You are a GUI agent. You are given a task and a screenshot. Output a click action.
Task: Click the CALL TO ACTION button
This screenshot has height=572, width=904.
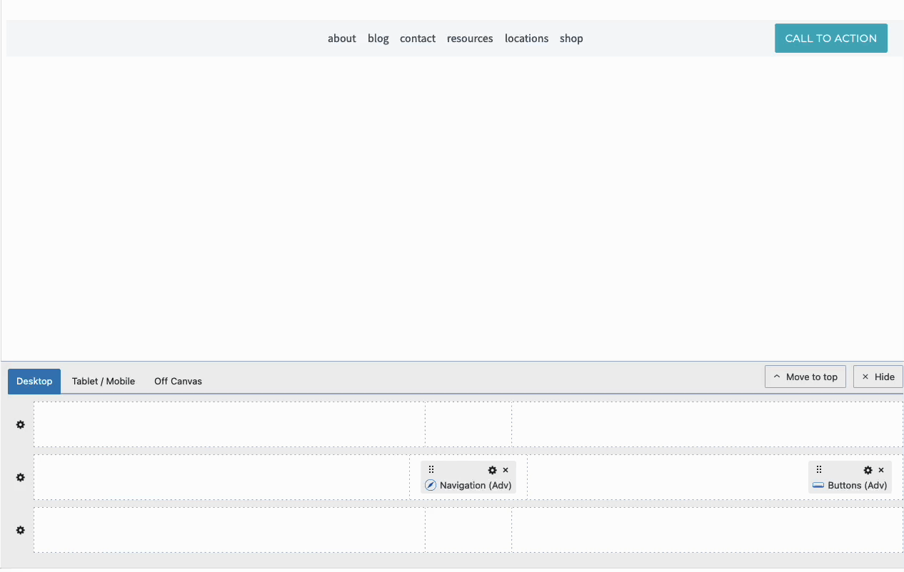coord(831,38)
